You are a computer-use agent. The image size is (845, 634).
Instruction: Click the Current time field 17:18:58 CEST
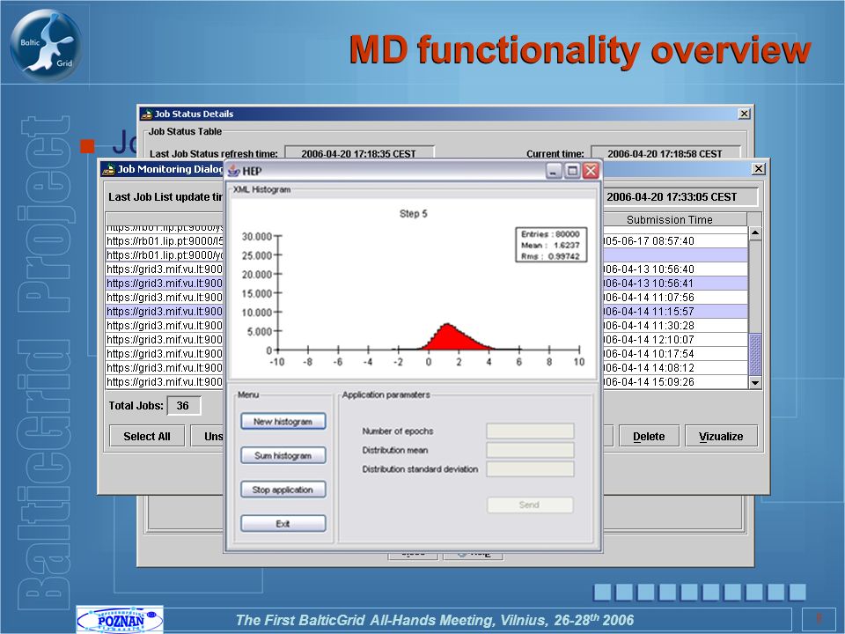click(x=665, y=153)
